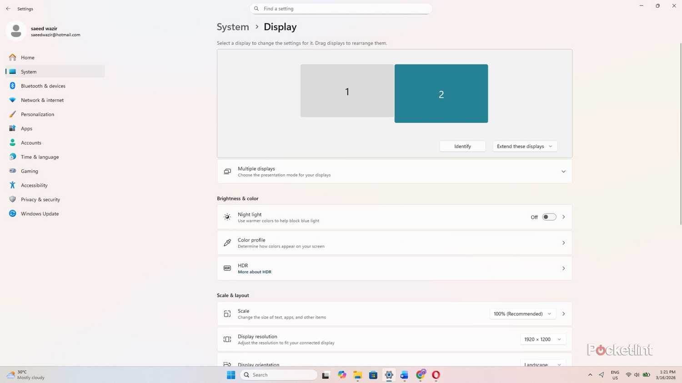Viewport: 682px width, 383px height.
Task: Open the Display resolution dropdown
Action: click(543, 339)
